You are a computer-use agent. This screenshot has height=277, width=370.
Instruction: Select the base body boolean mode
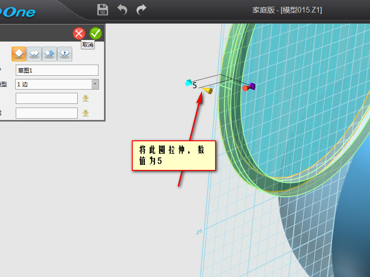(19, 54)
